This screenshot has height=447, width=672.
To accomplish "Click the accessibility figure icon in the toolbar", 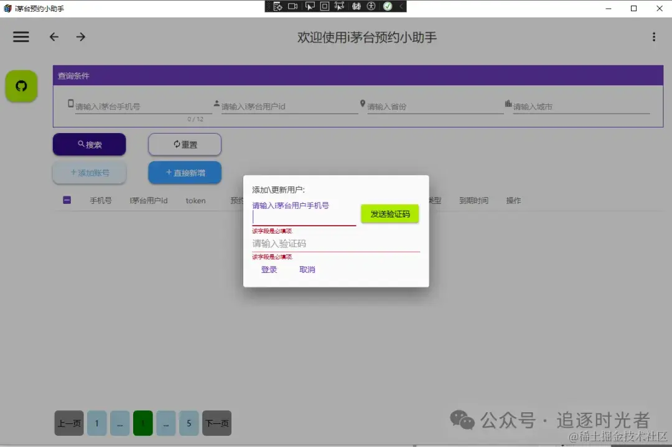I will click(x=371, y=6).
